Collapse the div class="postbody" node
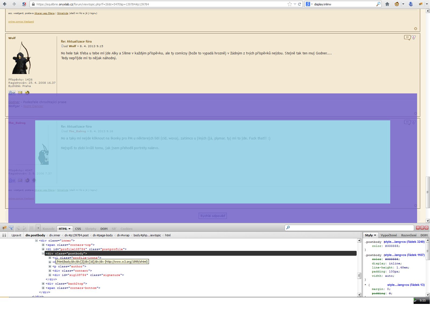 [x=43, y=254]
